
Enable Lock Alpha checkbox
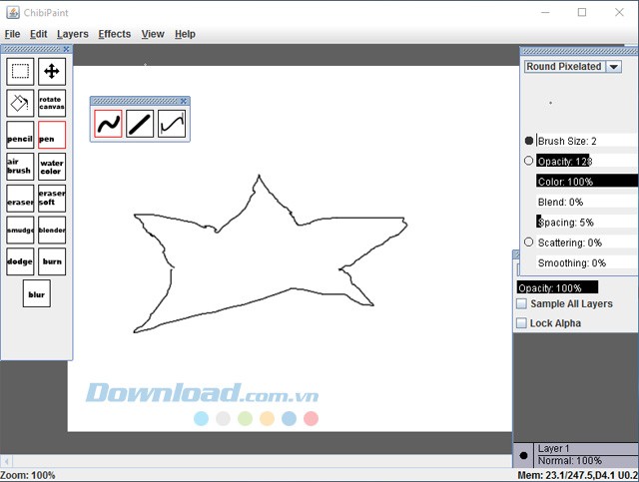pos(521,323)
